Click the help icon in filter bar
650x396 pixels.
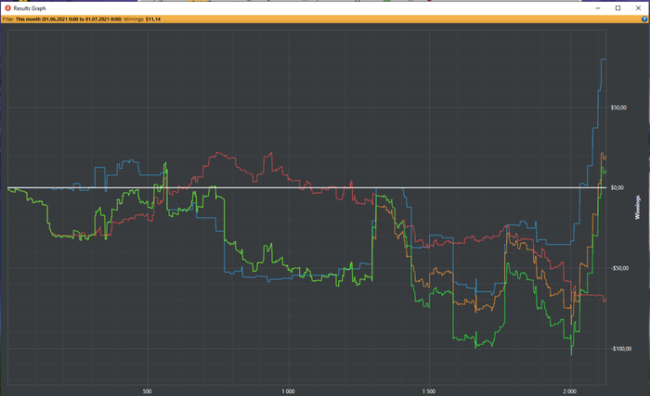pyautogui.click(x=644, y=19)
